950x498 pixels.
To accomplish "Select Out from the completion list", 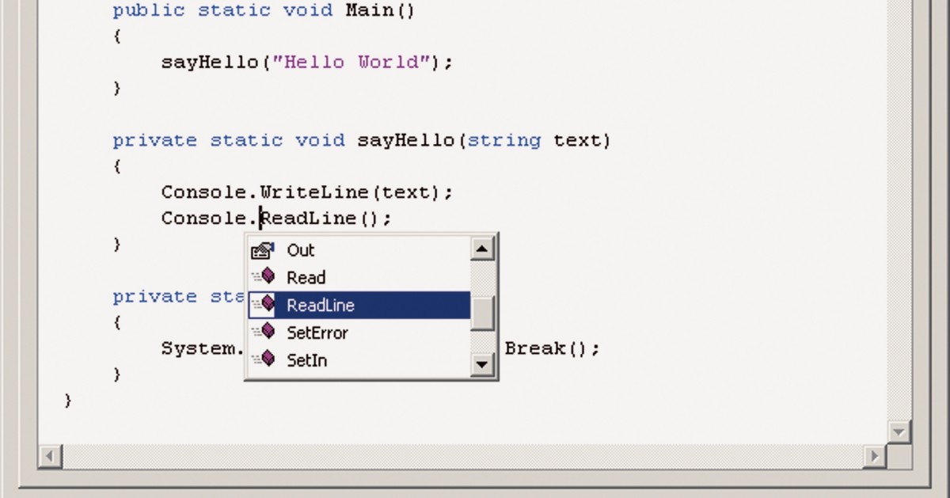I will click(302, 249).
